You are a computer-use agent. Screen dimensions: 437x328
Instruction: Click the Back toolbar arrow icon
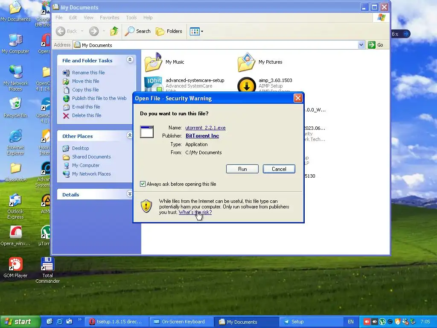click(61, 31)
